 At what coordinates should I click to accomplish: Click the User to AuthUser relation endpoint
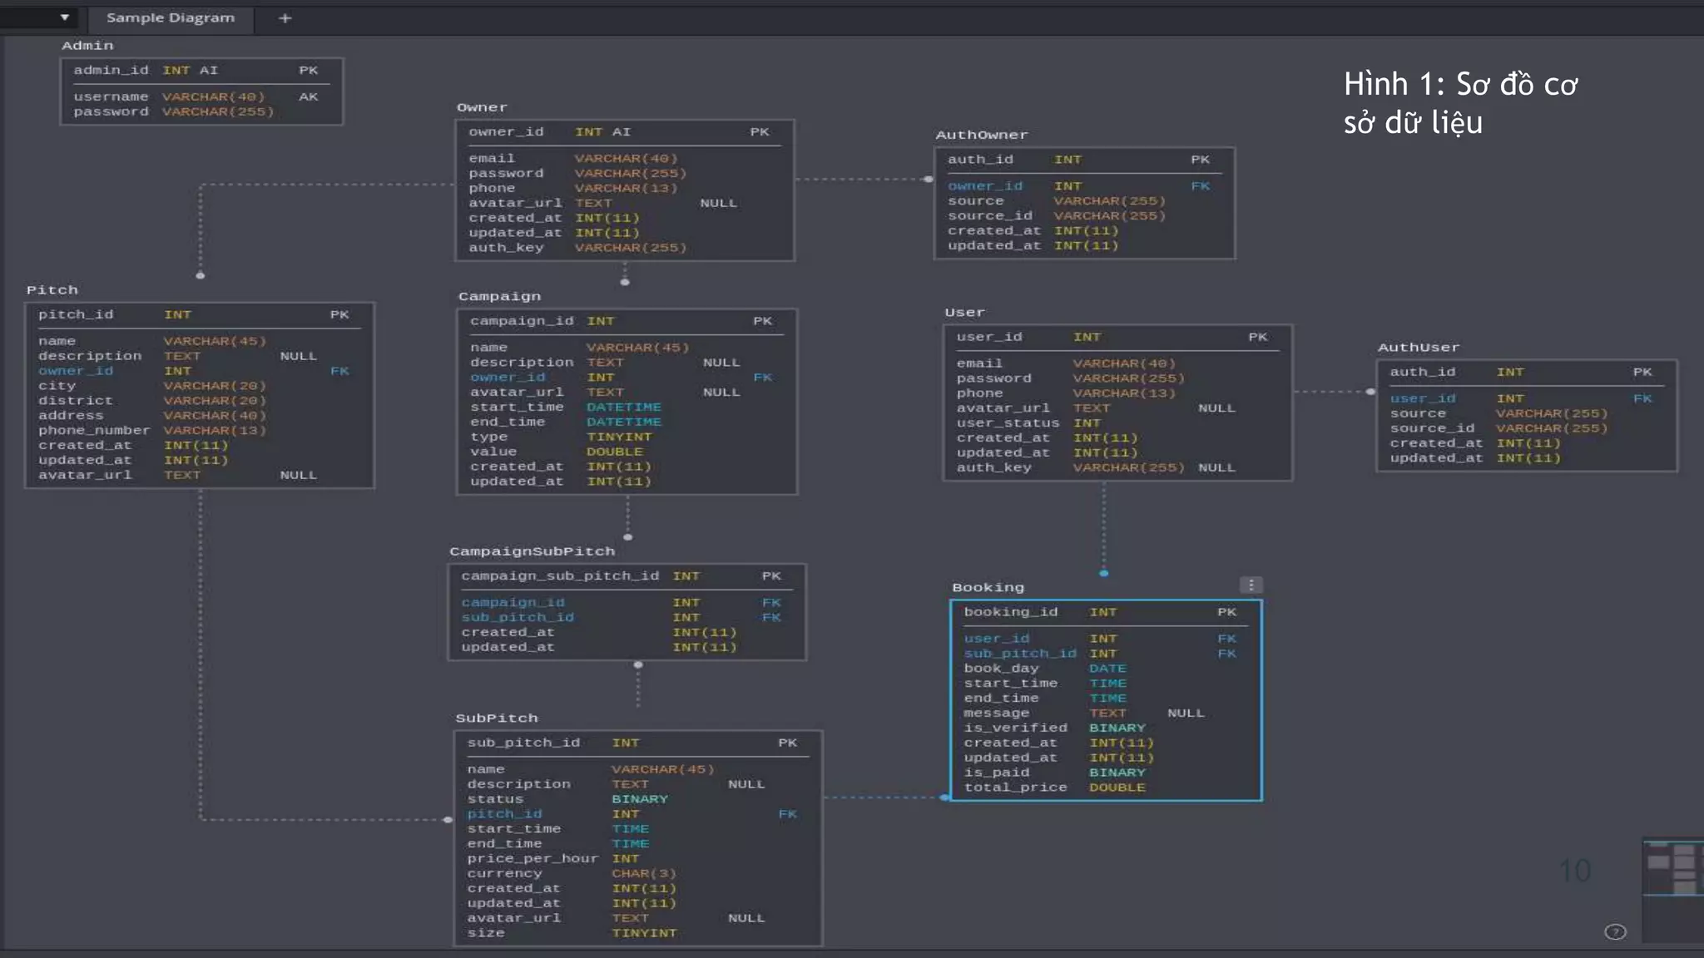(x=1370, y=392)
